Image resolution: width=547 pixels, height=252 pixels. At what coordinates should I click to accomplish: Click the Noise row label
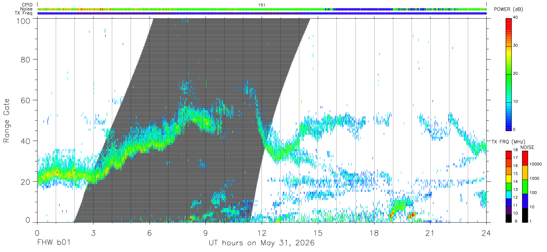coord(27,9)
